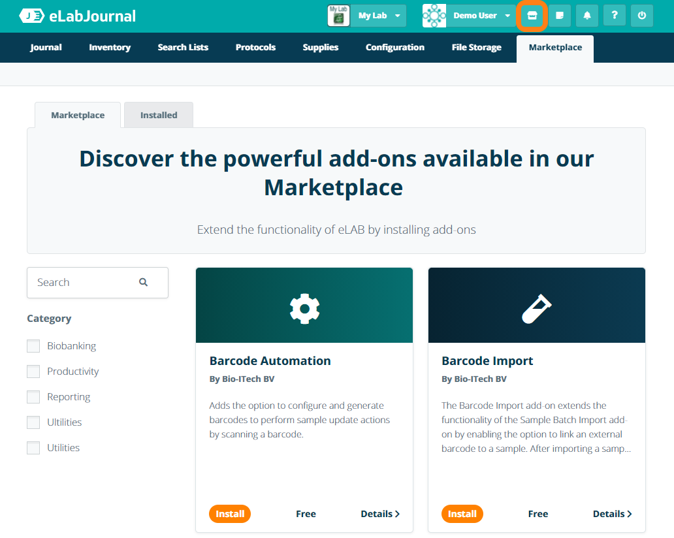Switch to the Installed tab
The width and height of the screenshot is (674, 538).
(159, 115)
